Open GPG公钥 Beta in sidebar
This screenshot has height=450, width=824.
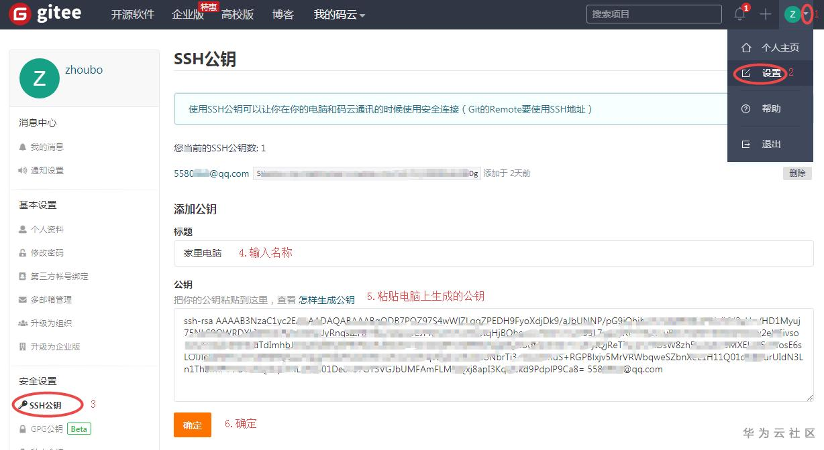(x=60, y=429)
